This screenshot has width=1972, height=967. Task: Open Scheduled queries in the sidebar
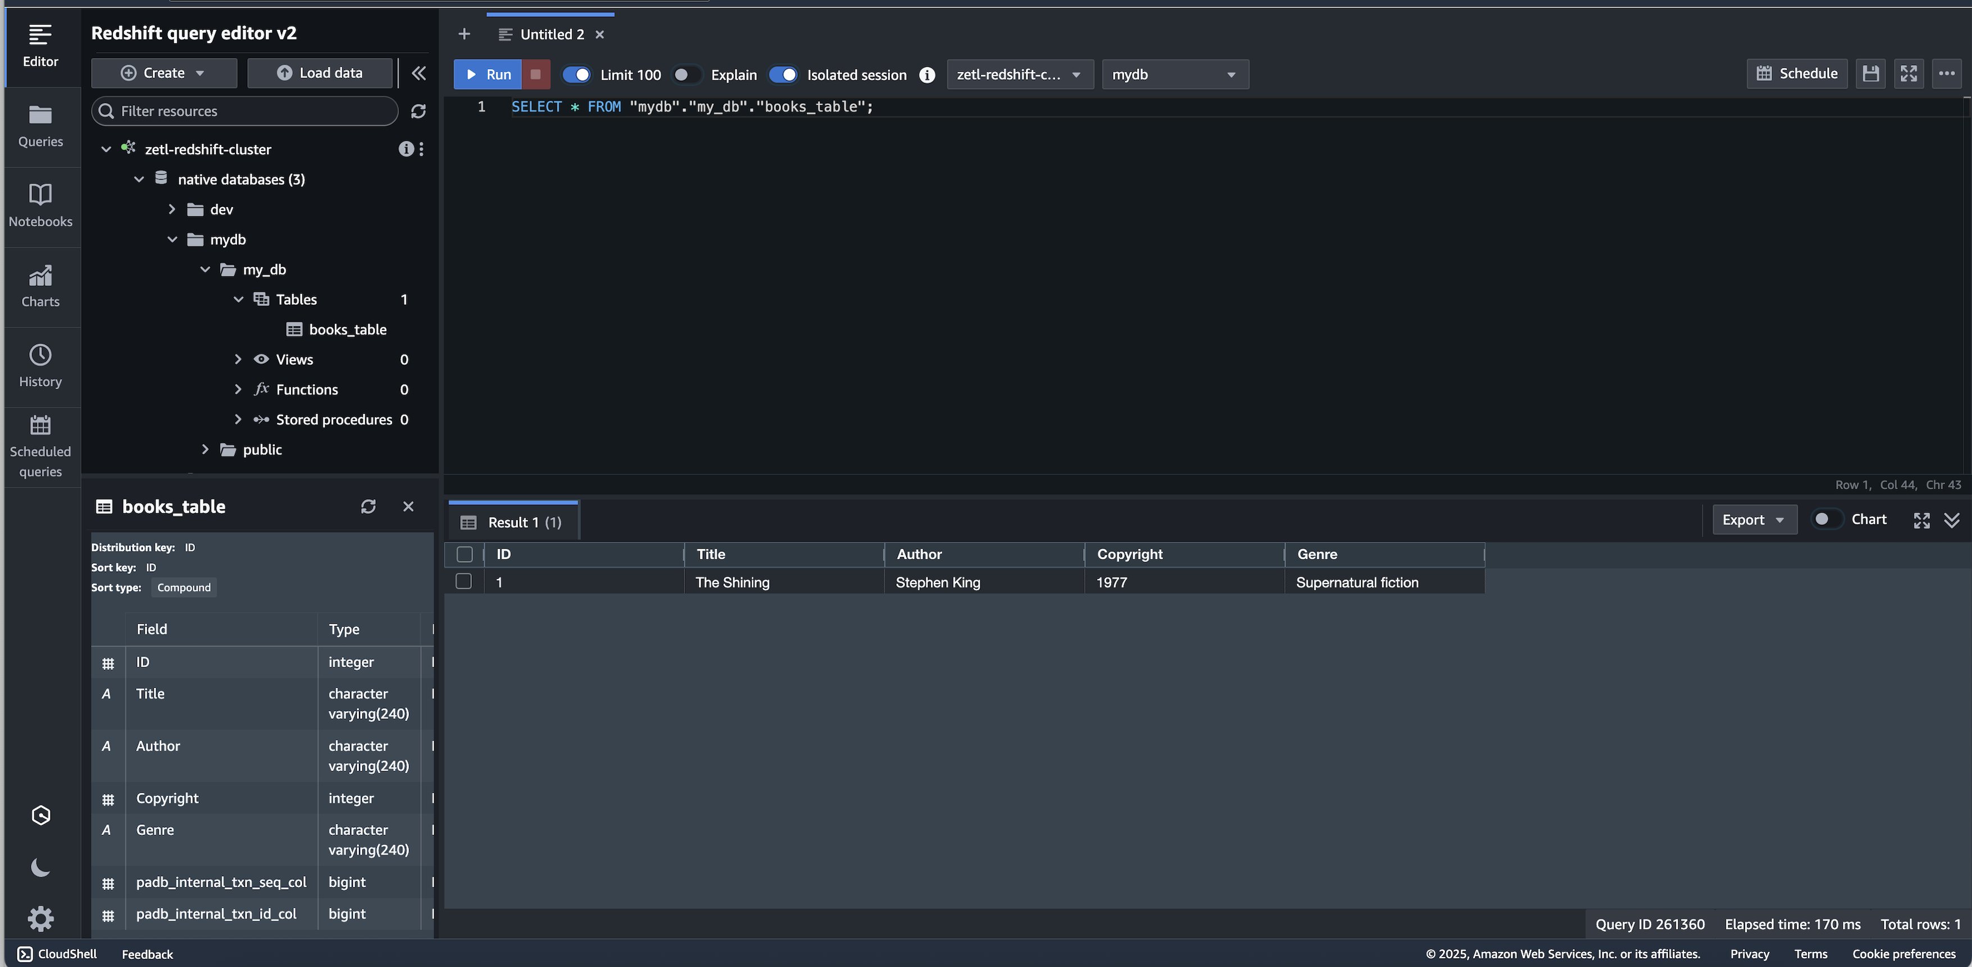[40, 447]
